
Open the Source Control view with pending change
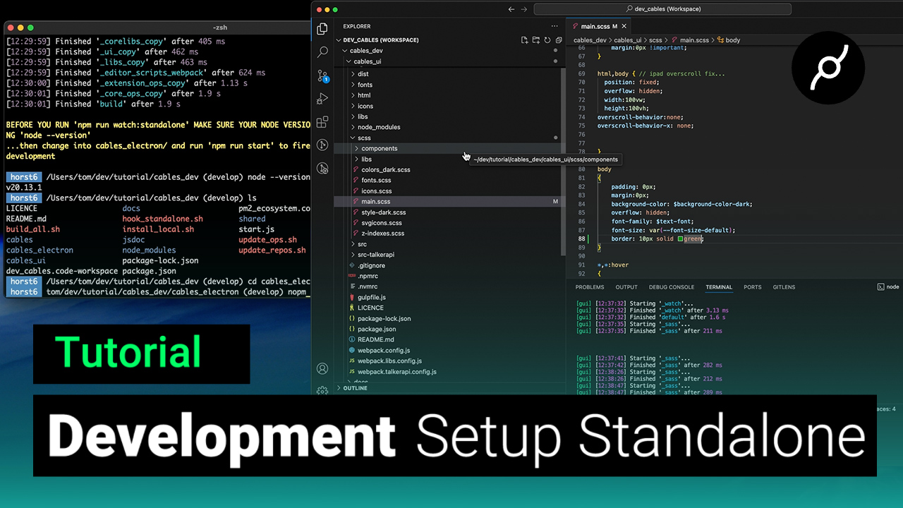322,75
